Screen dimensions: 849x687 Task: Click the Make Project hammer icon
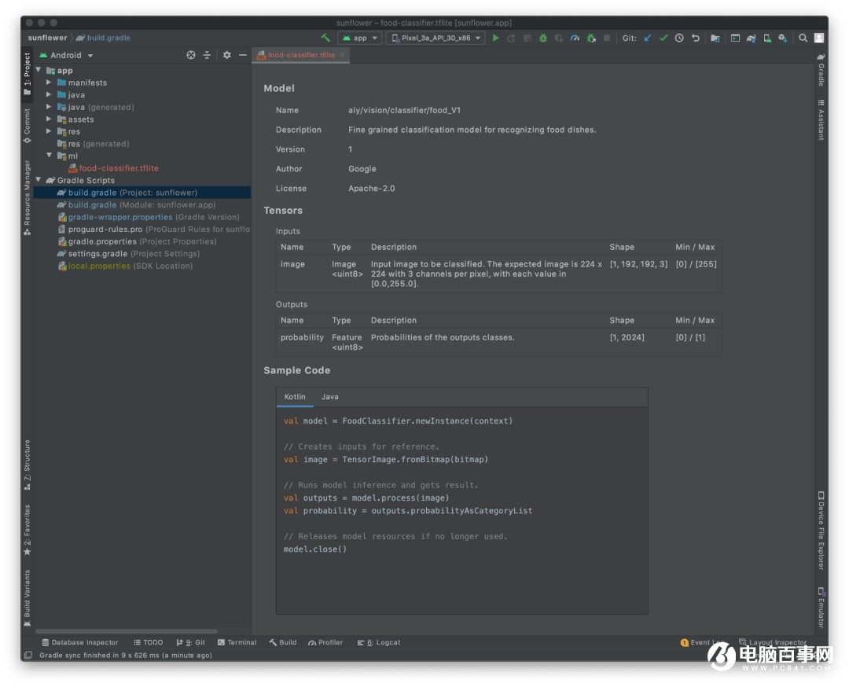coord(325,38)
